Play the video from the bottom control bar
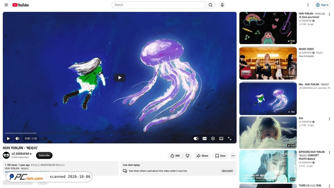Image resolution: width=334 pixels, height=188 pixels. point(8,138)
